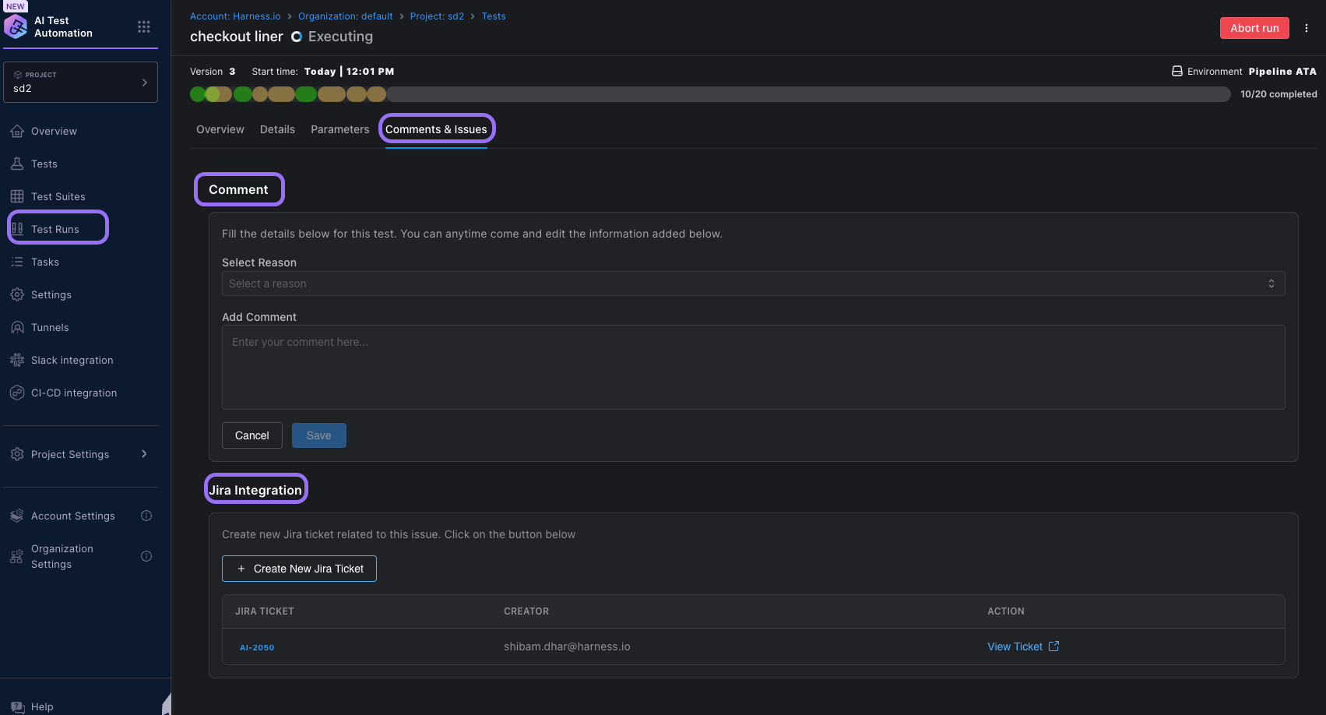Click the Tests flask icon

(17, 164)
